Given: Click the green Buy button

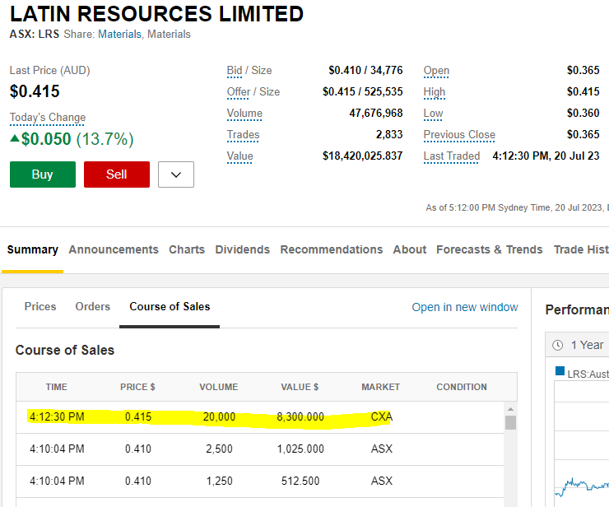Looking at the screenshot, I should (x=43, y=174).
